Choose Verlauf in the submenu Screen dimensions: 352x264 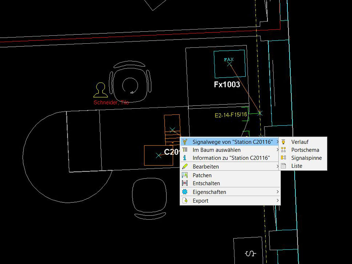(303, 142)
